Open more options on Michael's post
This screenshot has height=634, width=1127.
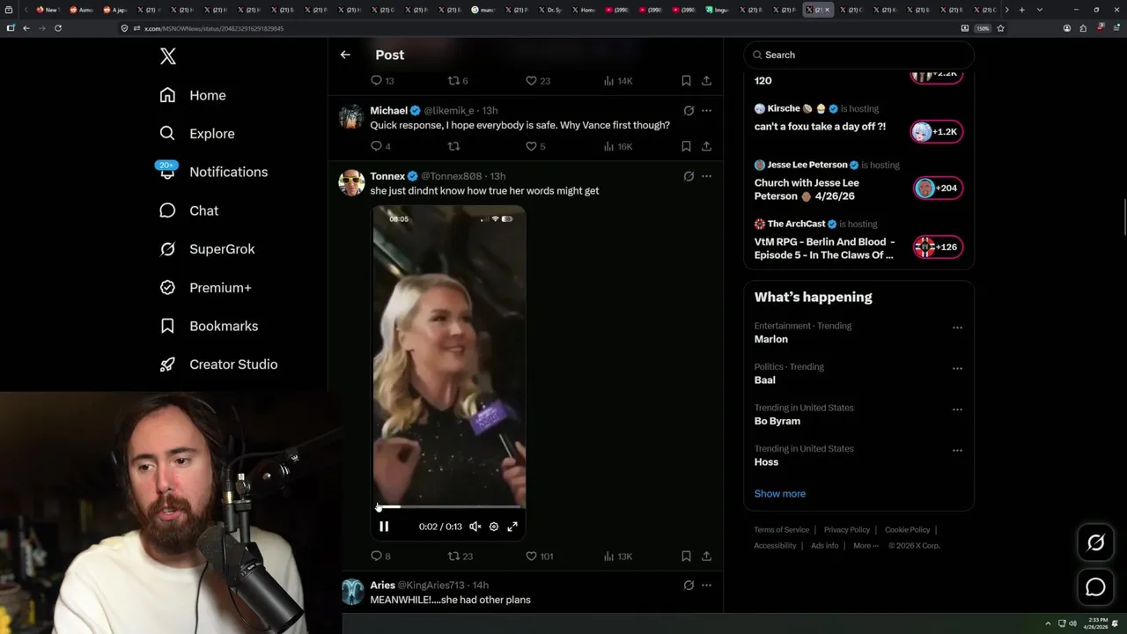coord(706,111)
